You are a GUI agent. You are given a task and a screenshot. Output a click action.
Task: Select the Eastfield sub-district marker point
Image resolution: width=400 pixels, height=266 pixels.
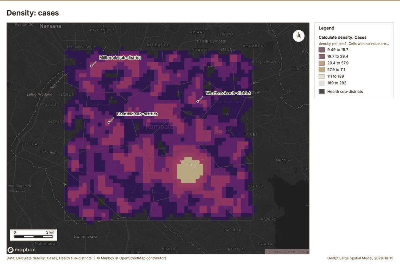(x=109, y=122)
